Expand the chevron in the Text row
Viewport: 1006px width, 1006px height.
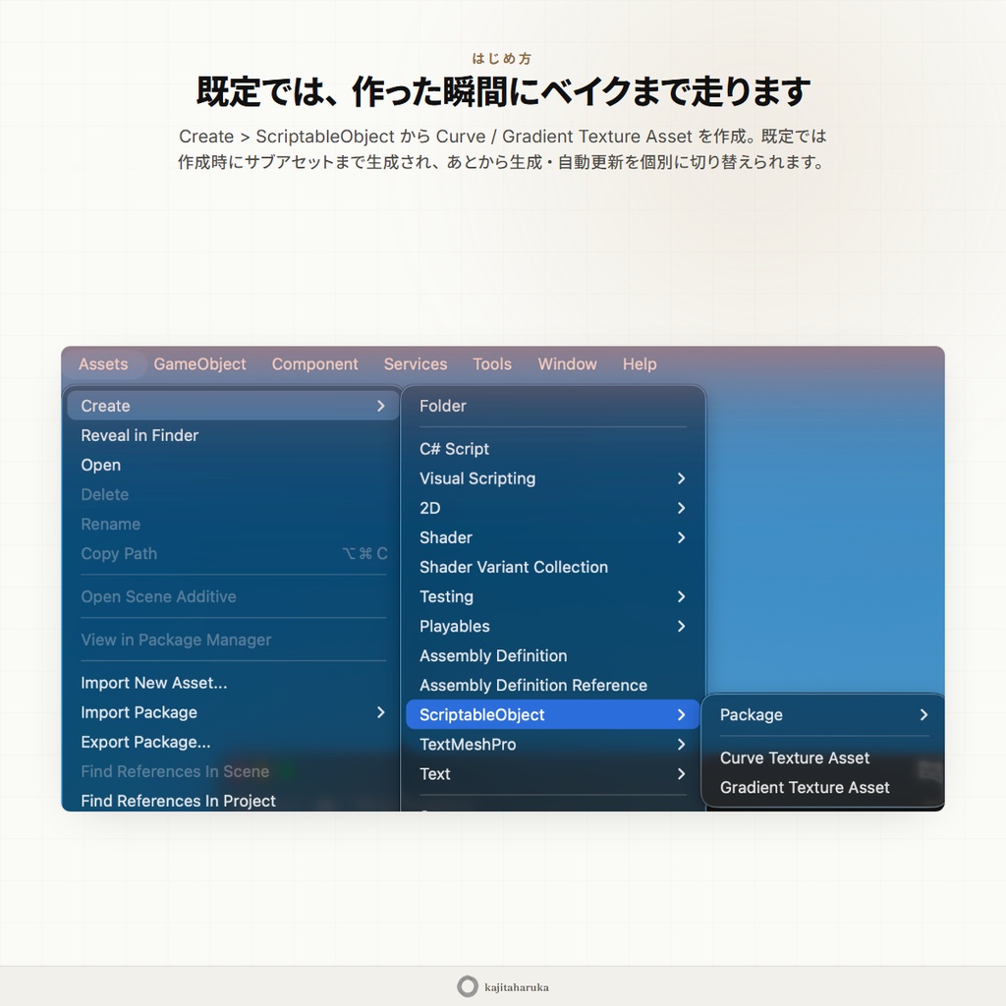click(x=682, y=774)
